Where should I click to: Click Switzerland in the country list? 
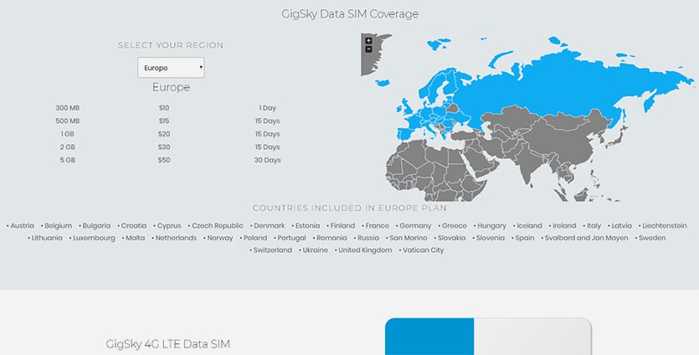[273, 250]
